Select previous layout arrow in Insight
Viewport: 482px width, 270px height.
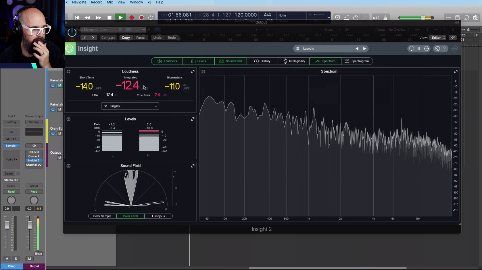pos(357,48)
